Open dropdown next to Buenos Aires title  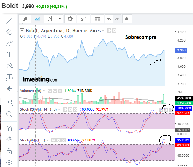pyautogui.click(x=103, y=31)
